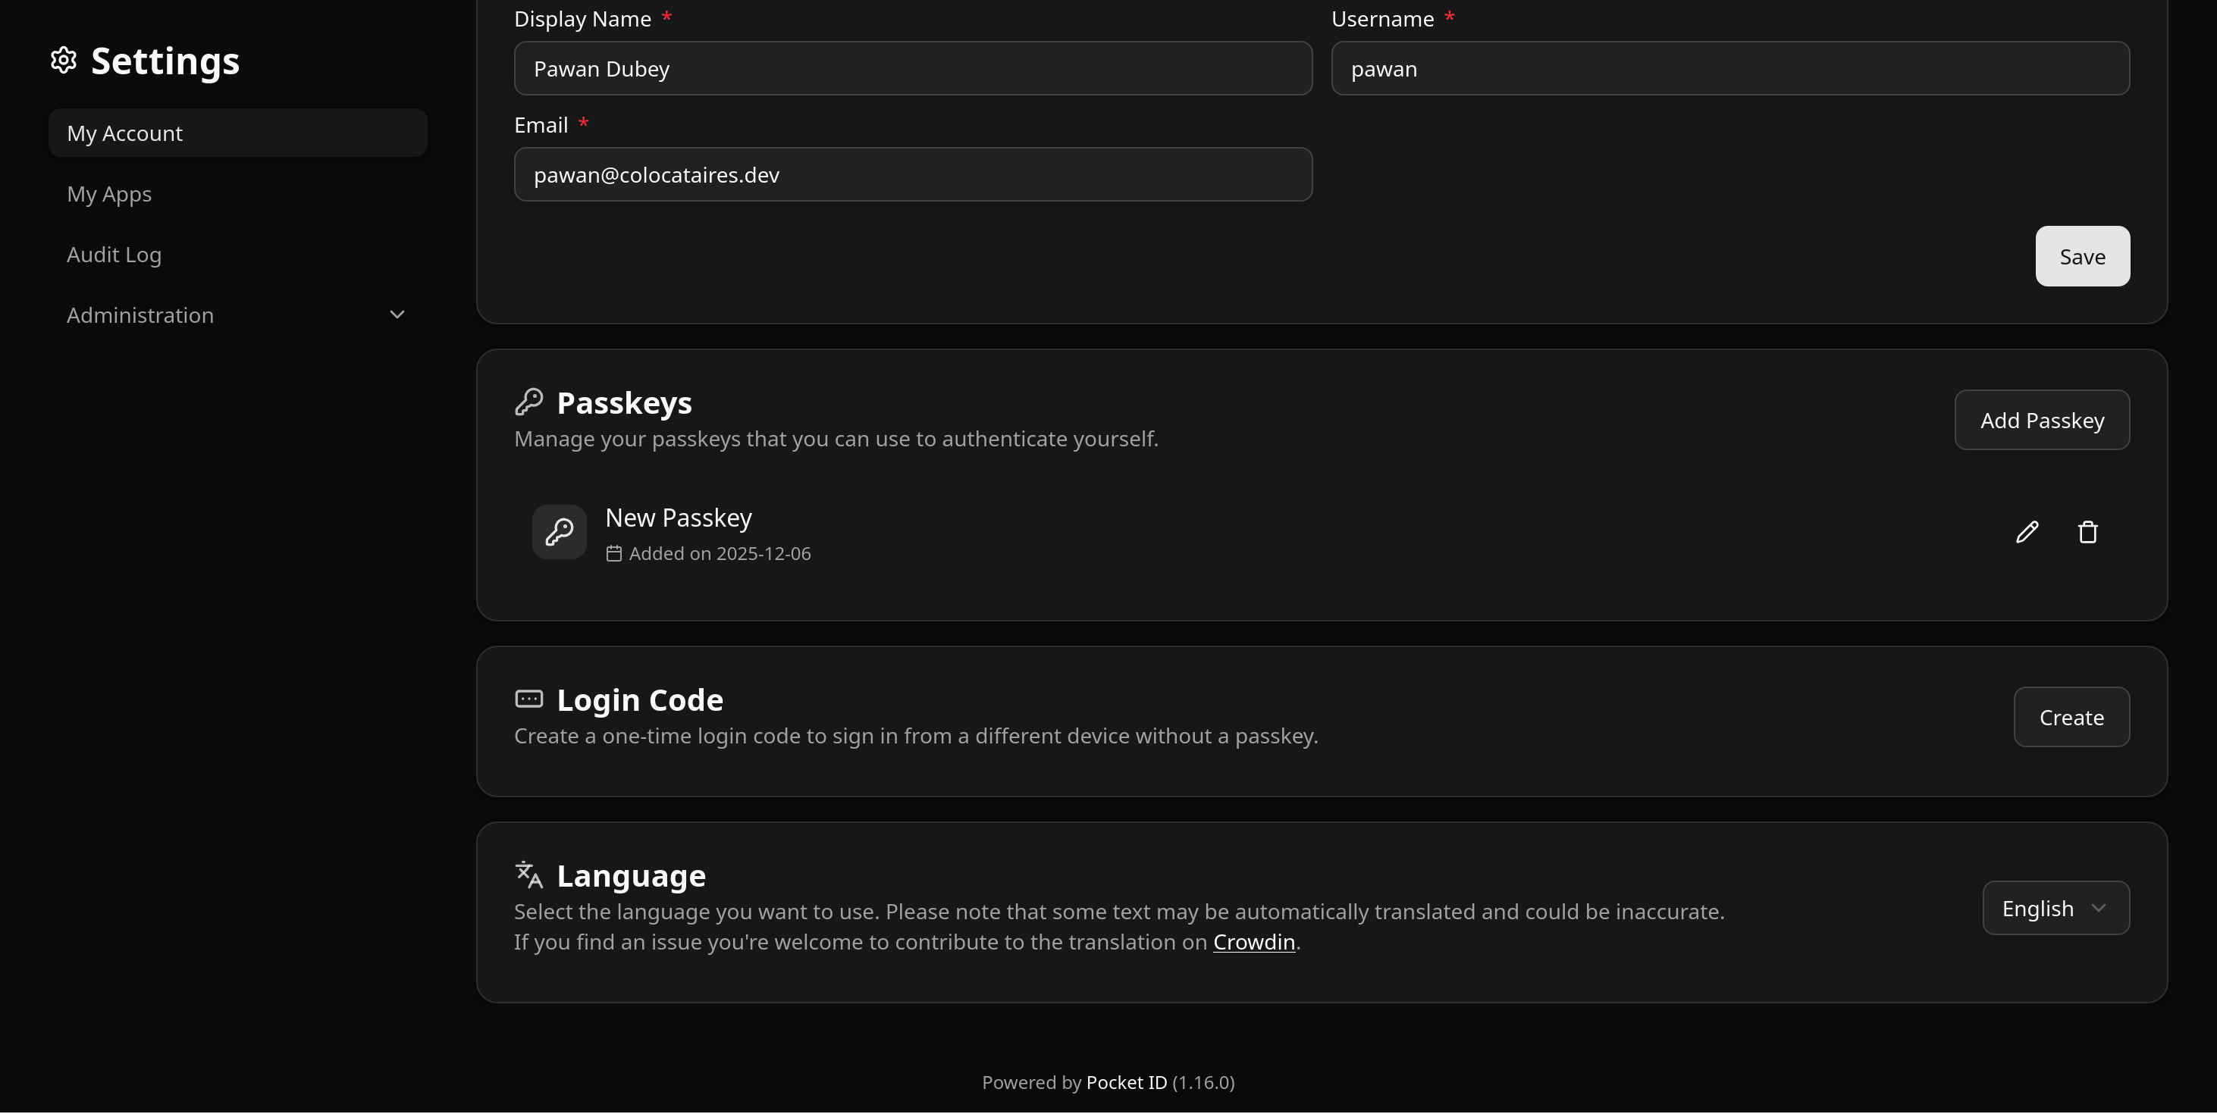Click the calendar icon next to the passkey date
Image resolution: width=2217 pixels, height=1114 pixels.
point(613,554)
